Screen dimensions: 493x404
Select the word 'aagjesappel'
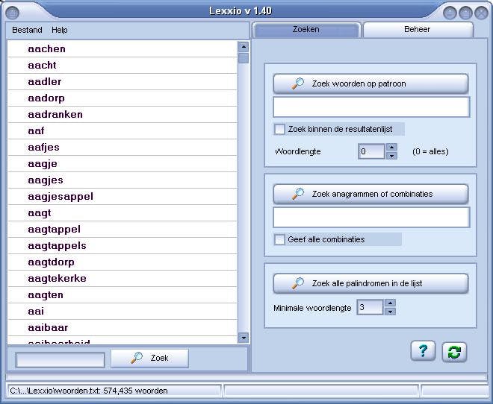pos(123,197)
